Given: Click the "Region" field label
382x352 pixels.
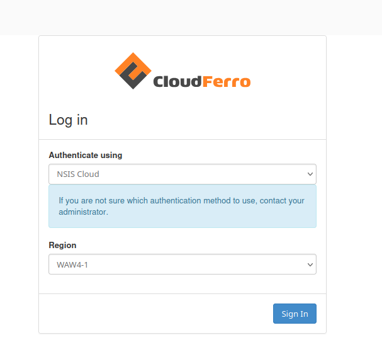Looking at the screenshot, I should point(62,245).
